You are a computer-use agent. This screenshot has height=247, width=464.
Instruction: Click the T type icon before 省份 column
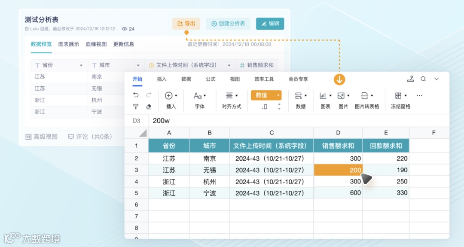point(37,65)
